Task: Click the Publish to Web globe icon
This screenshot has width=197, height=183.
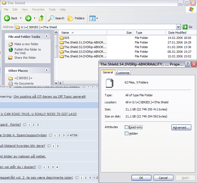Action: pyautogui.click(x=11, y=50)
